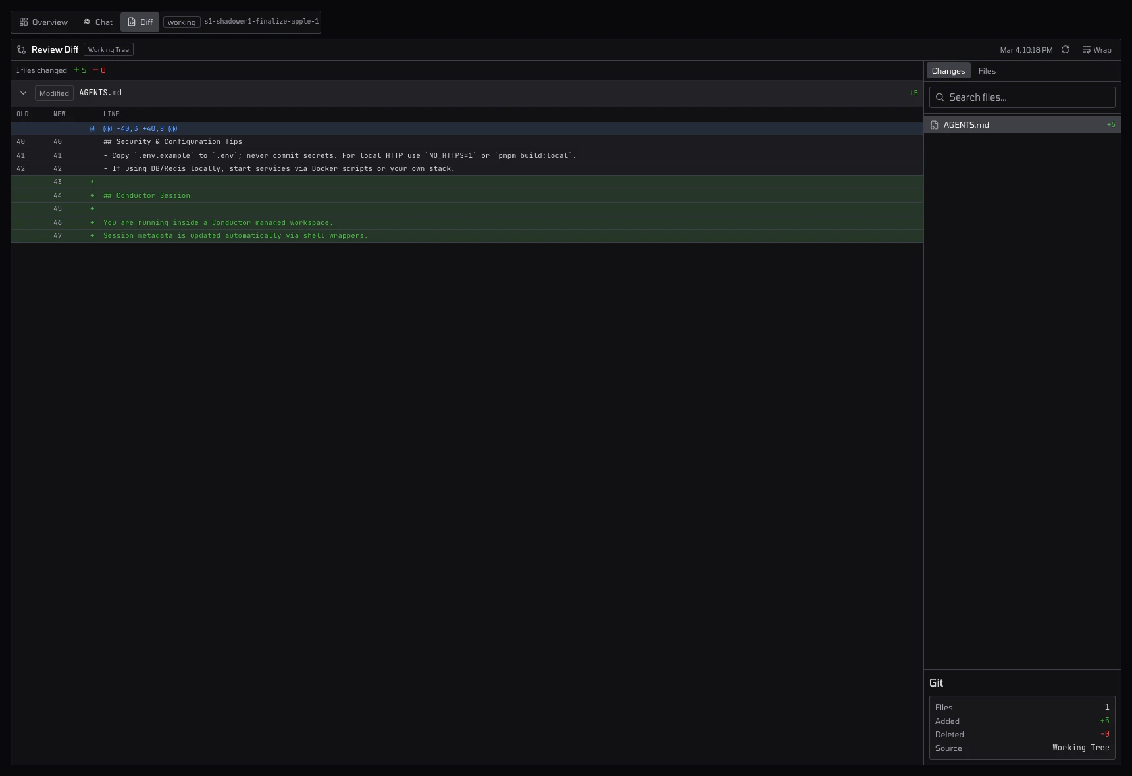Click the Git panel heading
The image size is (1132, 776).
(936, 683)
